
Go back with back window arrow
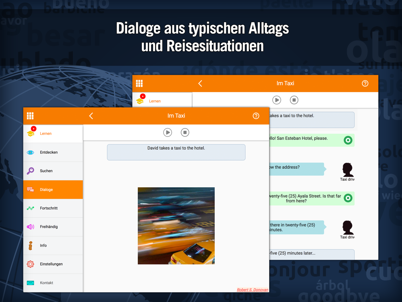point(200,83)
